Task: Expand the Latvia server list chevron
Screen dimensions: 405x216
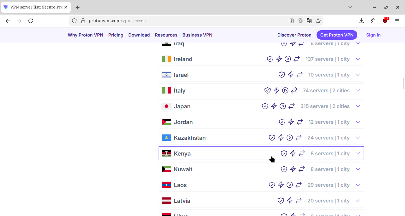Action: coord(358,201)
